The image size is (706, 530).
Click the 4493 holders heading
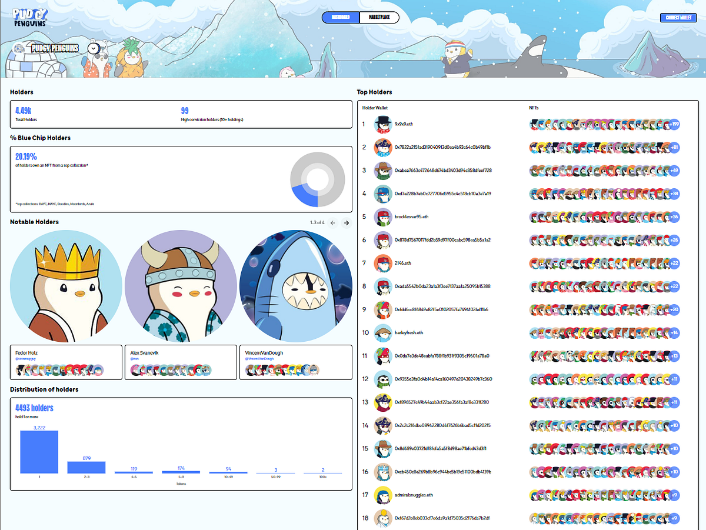pyautogui.click(x=34, y=408)
